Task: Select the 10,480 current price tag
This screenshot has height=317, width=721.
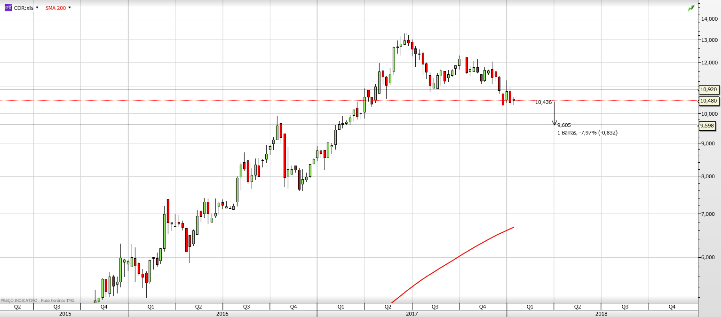Action: pyautogui.click(x=708, y=101)
